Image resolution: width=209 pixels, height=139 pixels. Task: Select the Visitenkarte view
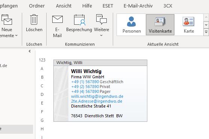[x=160, y=25]
